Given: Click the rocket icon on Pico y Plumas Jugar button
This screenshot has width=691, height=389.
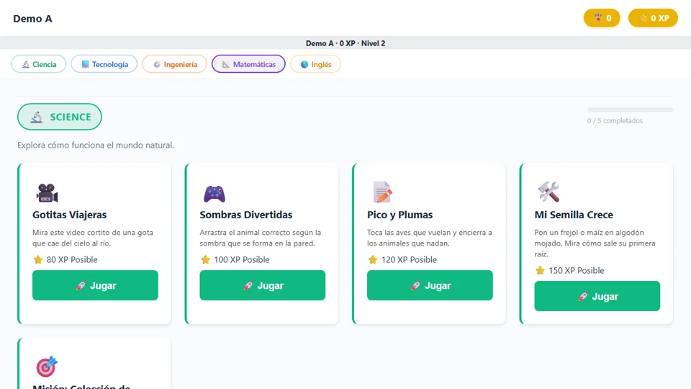Looking at the screenshot, I should (415, 286).
